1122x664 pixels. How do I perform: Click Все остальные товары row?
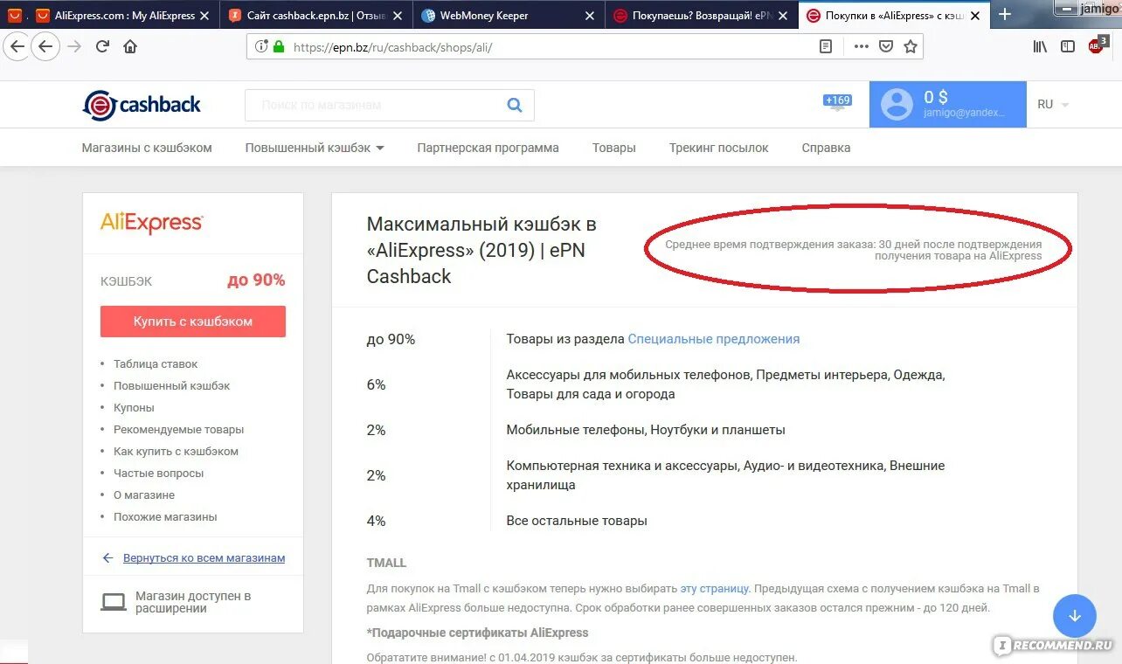(x=577, y=521)
